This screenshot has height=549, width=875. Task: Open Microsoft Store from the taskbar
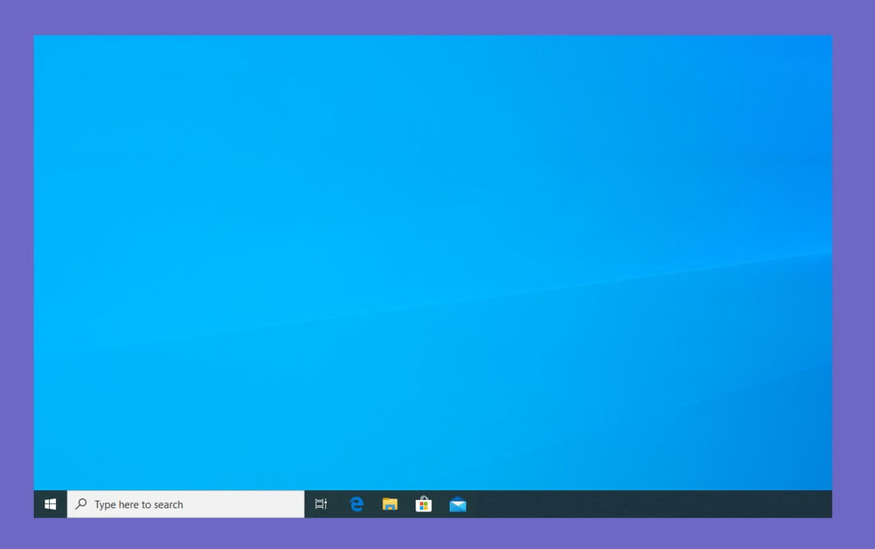424,505
